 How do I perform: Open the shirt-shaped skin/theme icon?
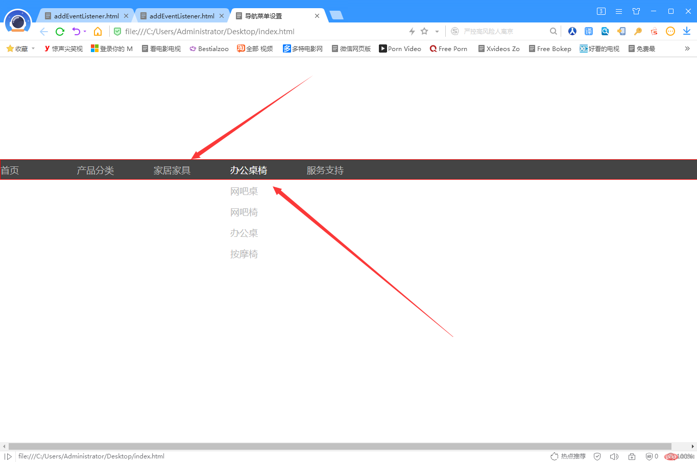pos(636,11)
